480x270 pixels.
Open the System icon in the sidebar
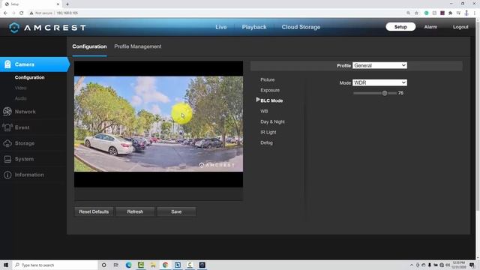7,159
